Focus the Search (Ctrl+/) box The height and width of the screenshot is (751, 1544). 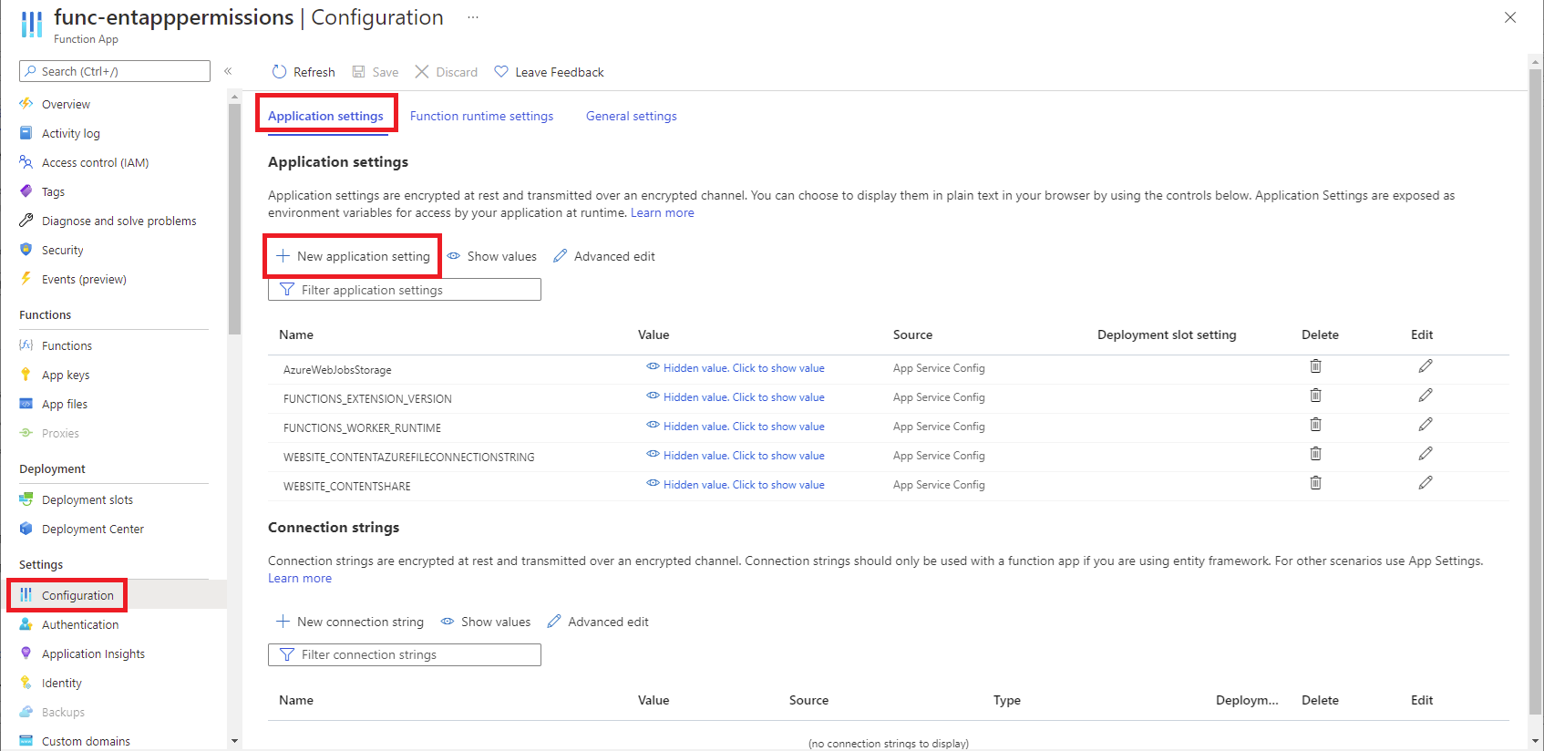[115, 71]
